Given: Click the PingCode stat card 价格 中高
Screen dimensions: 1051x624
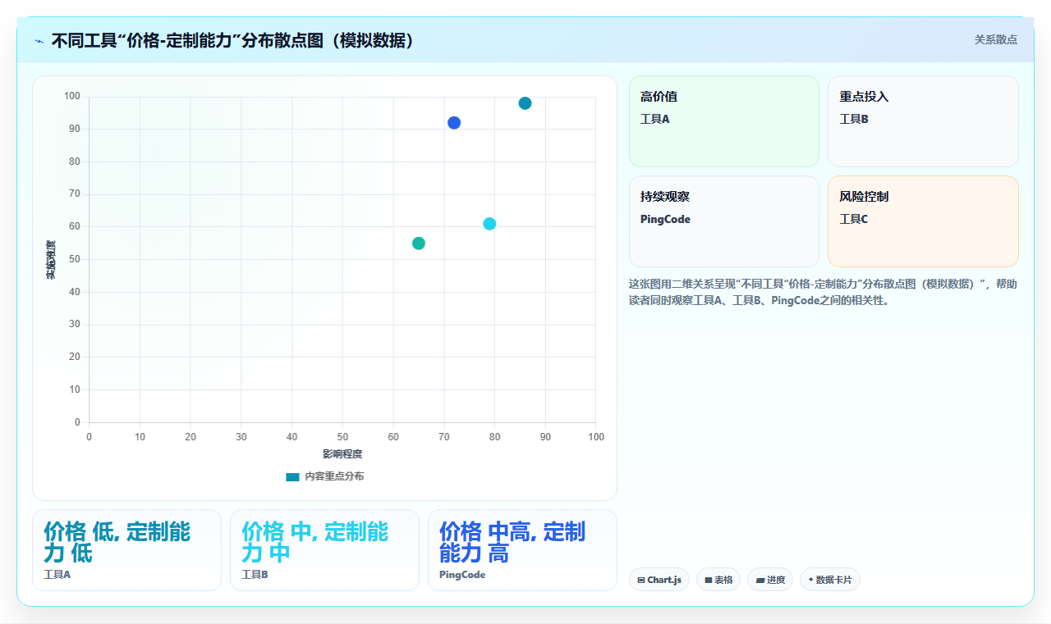Looking at the screenshot, I should (522, 550).
